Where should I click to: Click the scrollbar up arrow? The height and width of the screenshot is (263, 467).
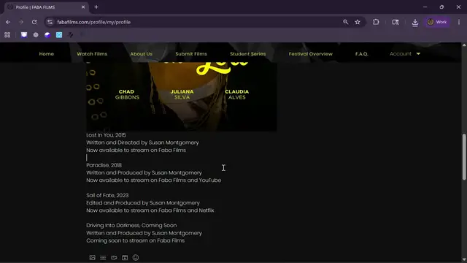pos(464,45)
